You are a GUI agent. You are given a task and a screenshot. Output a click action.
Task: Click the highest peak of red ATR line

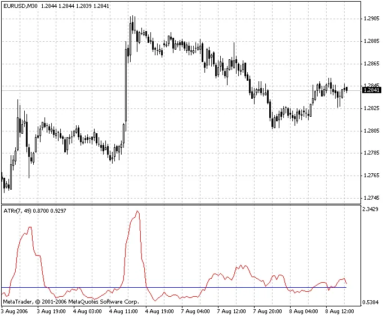tap(137, 212)
